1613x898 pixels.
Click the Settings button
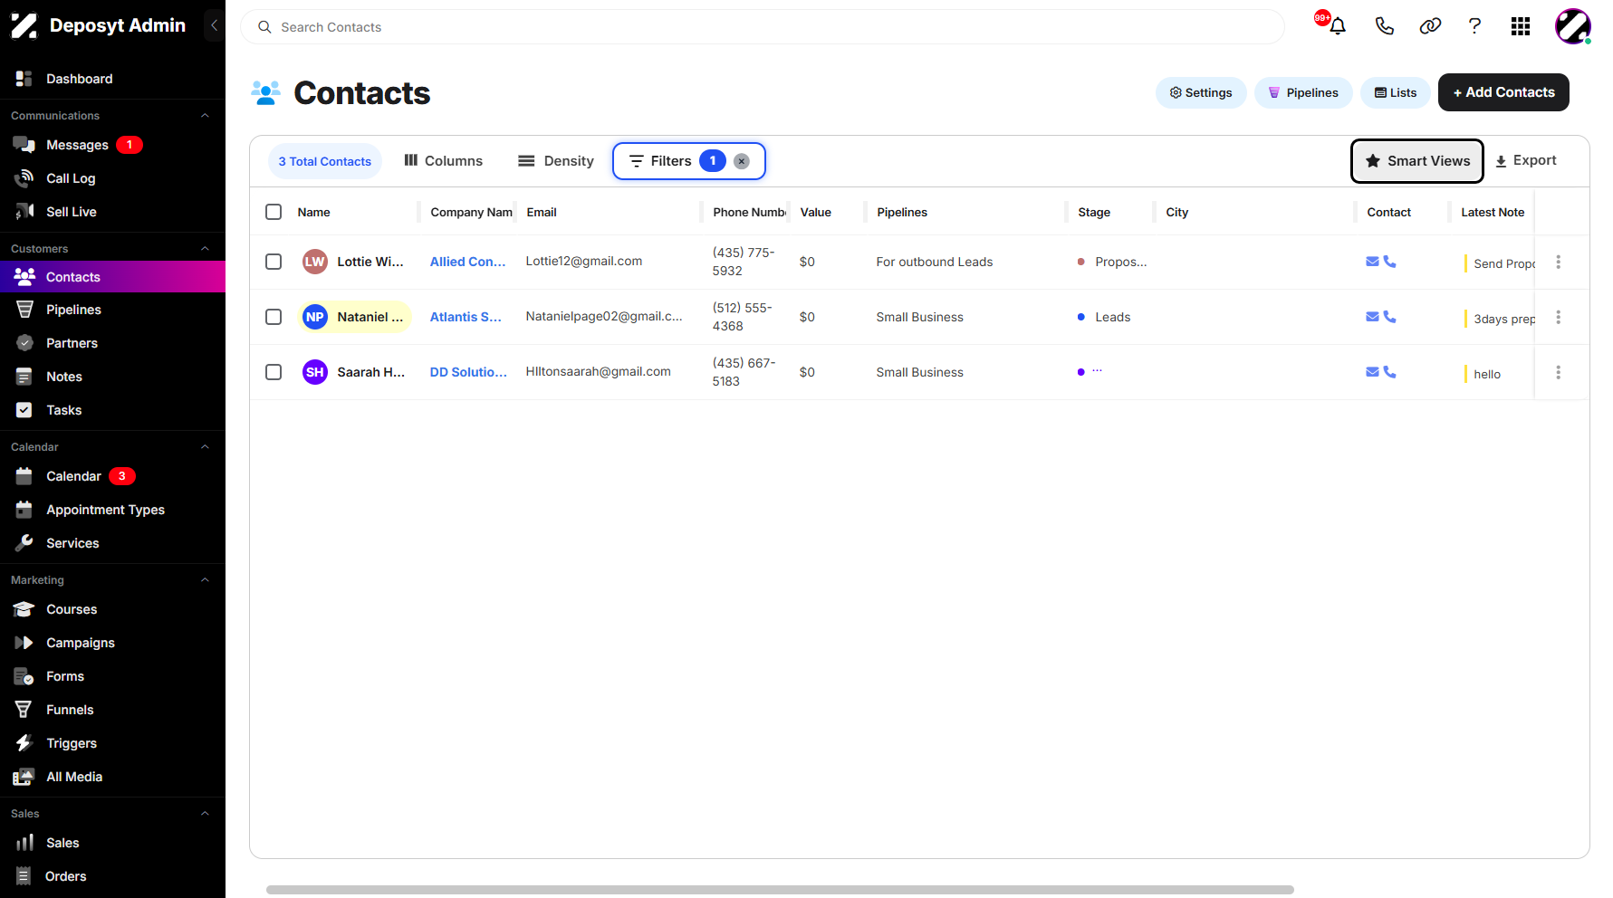[1201, 92]
